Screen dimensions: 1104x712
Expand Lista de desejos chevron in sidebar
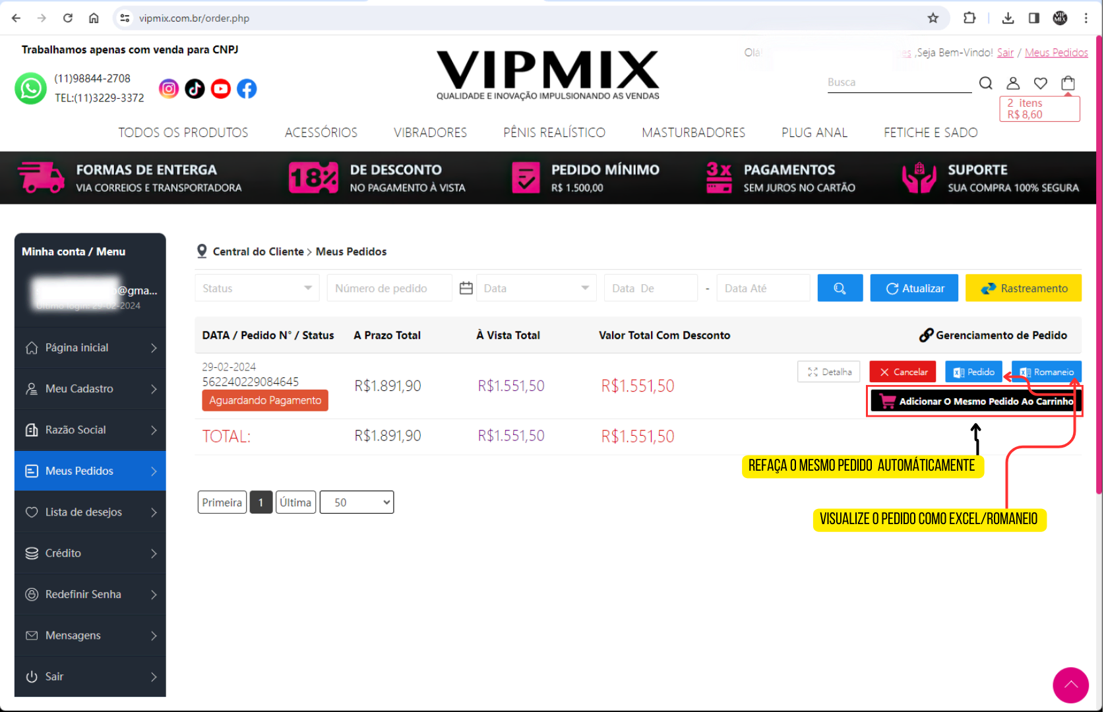(x=154, y=512)
